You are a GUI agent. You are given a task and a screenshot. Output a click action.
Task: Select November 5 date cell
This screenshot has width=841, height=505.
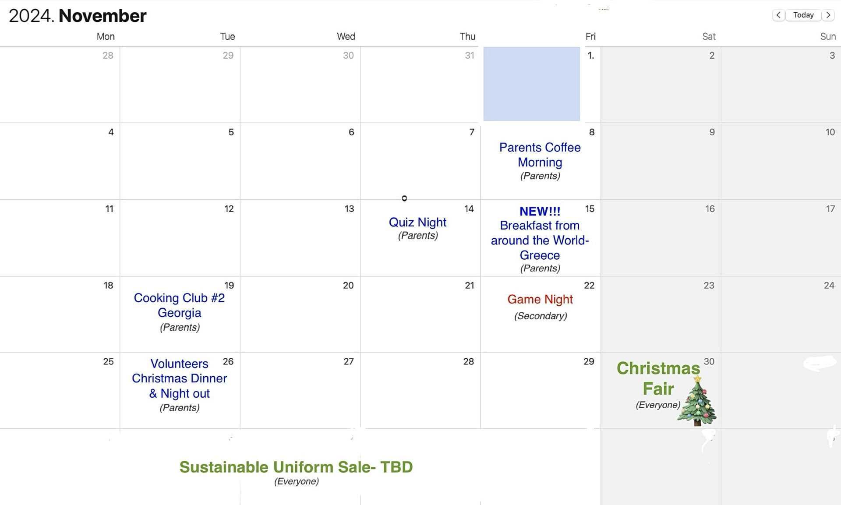pyautogui.click(x=180, y=161)
